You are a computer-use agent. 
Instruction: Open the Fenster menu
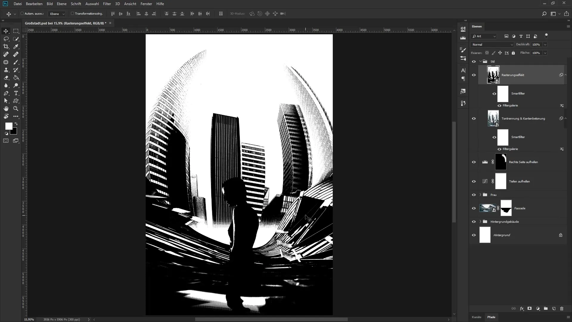click(x=146, y=4)
